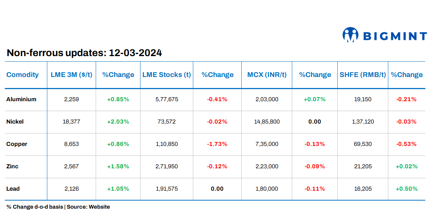This screenshot has width=440, height=220.
Task: Click the LME 3M ($/t) column header
Action: (x=71, y=75)
